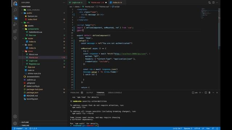
Task: Open the editor more actions ellipsis
Action: [x=217, y=3]
